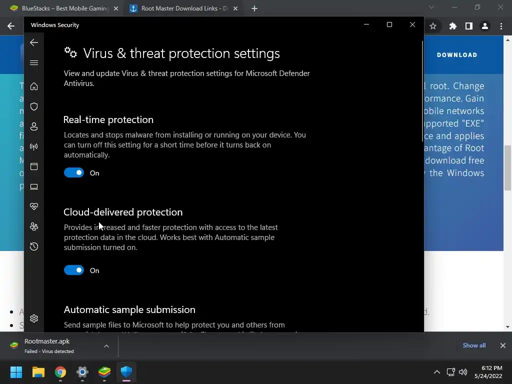Close the Root Master browser tab
The height and width of the screenshot is (384, 512).
(x=235, y=9)
